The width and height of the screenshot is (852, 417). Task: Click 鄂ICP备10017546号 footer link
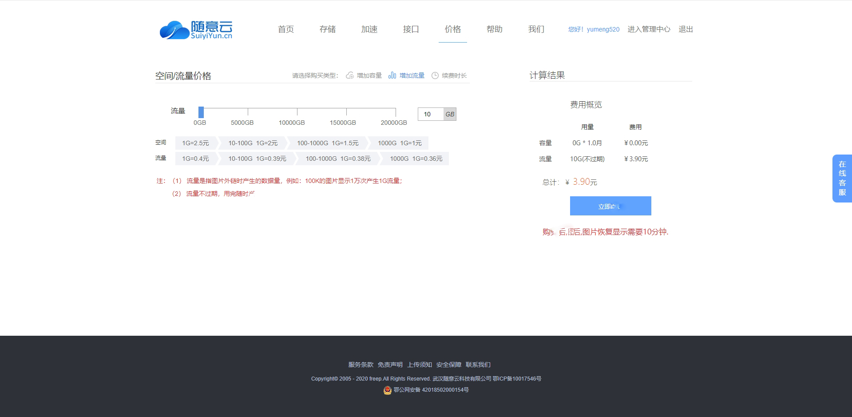pos(517,379)
